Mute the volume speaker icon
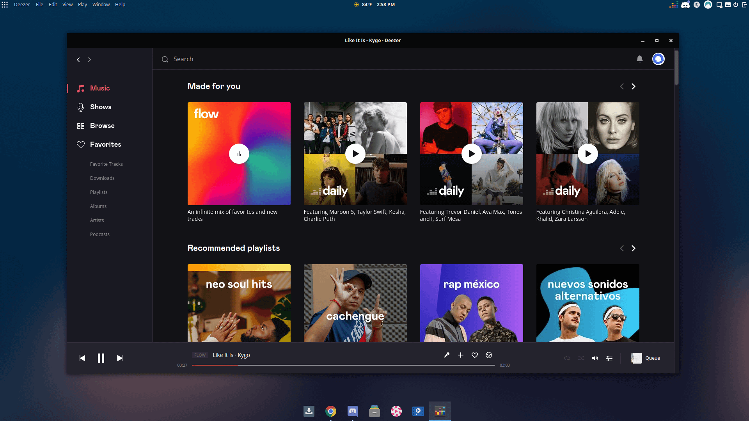Viewport: 749px width, 421px height. [595, 358]
